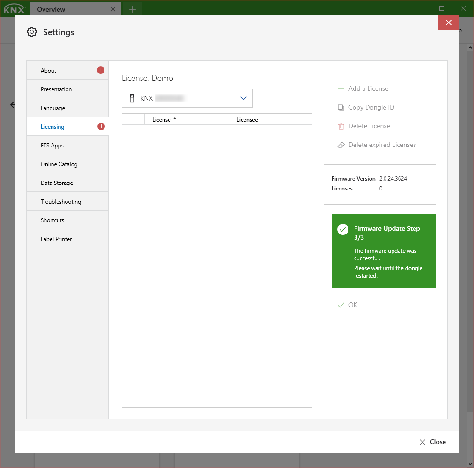Viewport: 474px width, 468px height.
Task: Click the green checkmark beside OK
Action: pos(341,305)
